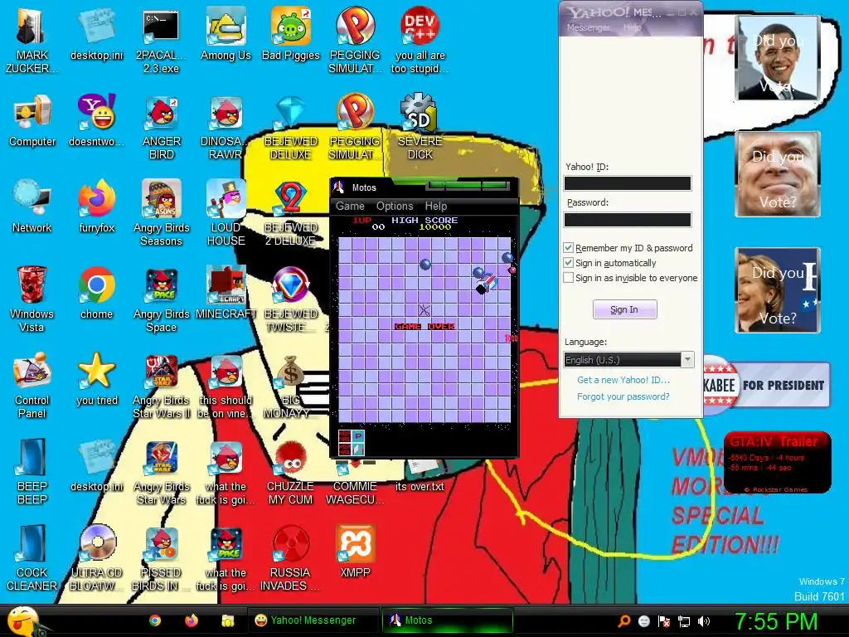Follow 'Forgot your password?' link

click(x=623, y=396)
